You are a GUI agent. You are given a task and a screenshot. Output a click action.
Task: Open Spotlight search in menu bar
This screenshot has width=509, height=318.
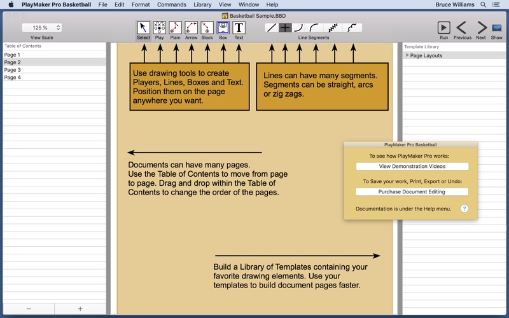[484, 4]
